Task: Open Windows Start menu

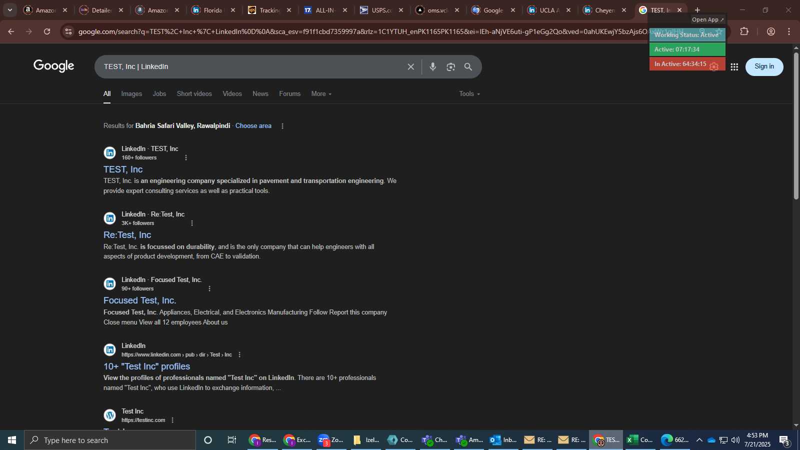Action: [x=12, y=440]
